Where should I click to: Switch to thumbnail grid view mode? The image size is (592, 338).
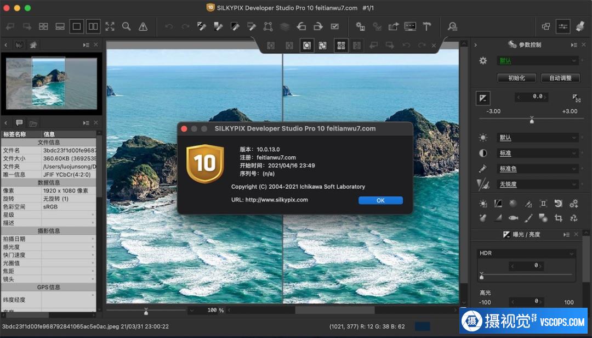[43, 26]
